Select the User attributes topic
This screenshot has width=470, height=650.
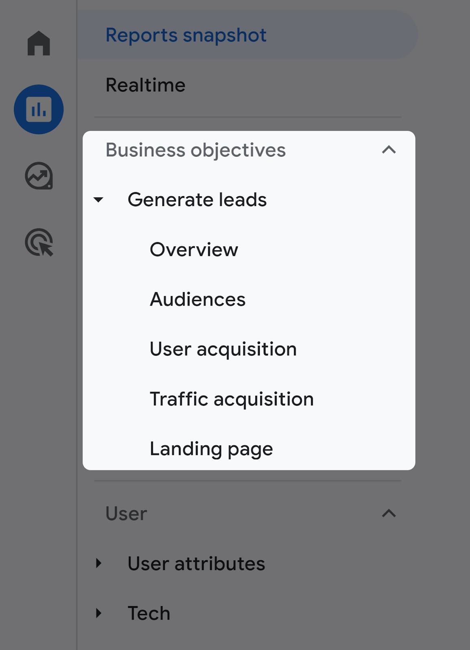tap(196, 563)
